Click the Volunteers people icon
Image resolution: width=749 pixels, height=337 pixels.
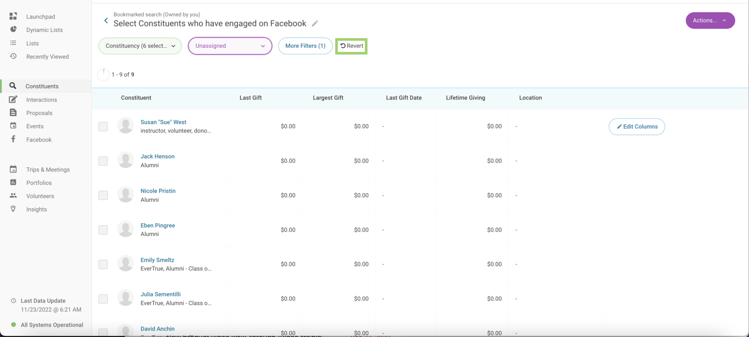tap(13, 196)
